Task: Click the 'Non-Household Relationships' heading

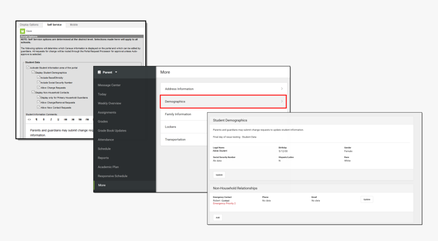Action: point(235,188)
